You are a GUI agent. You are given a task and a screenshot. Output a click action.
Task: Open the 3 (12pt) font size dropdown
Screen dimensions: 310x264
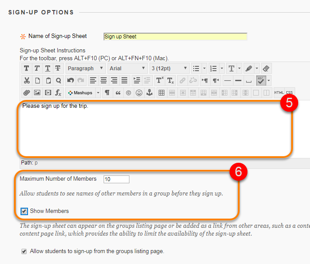(x=169, y=69)
